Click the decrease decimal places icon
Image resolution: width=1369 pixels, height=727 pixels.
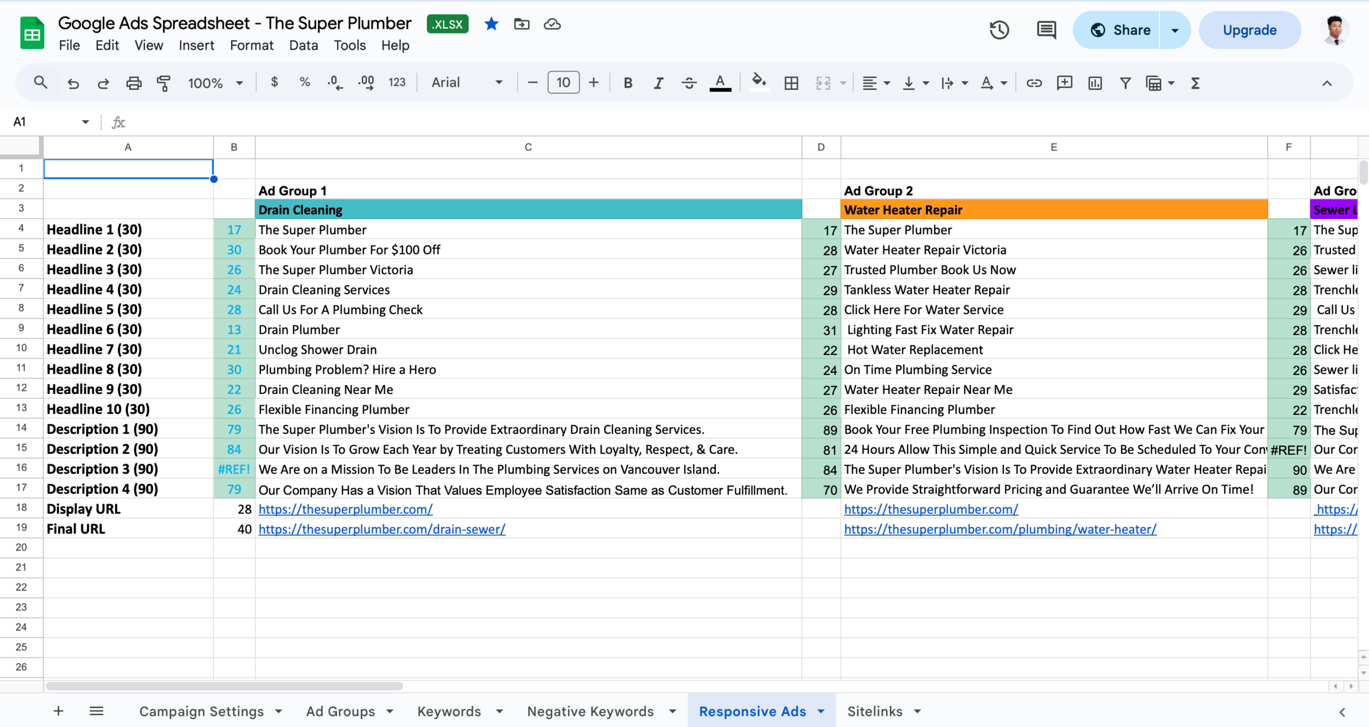point(334,82)
